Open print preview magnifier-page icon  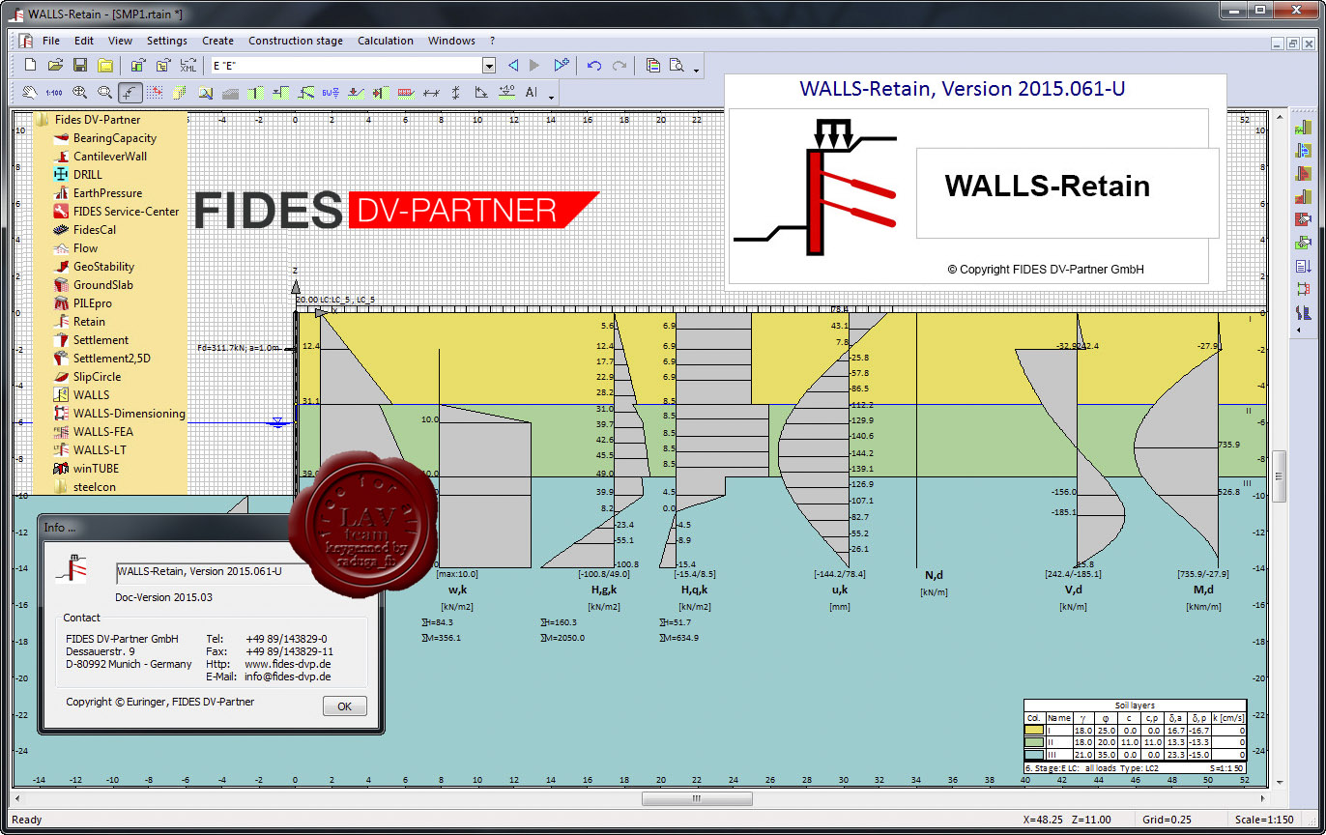677,65
